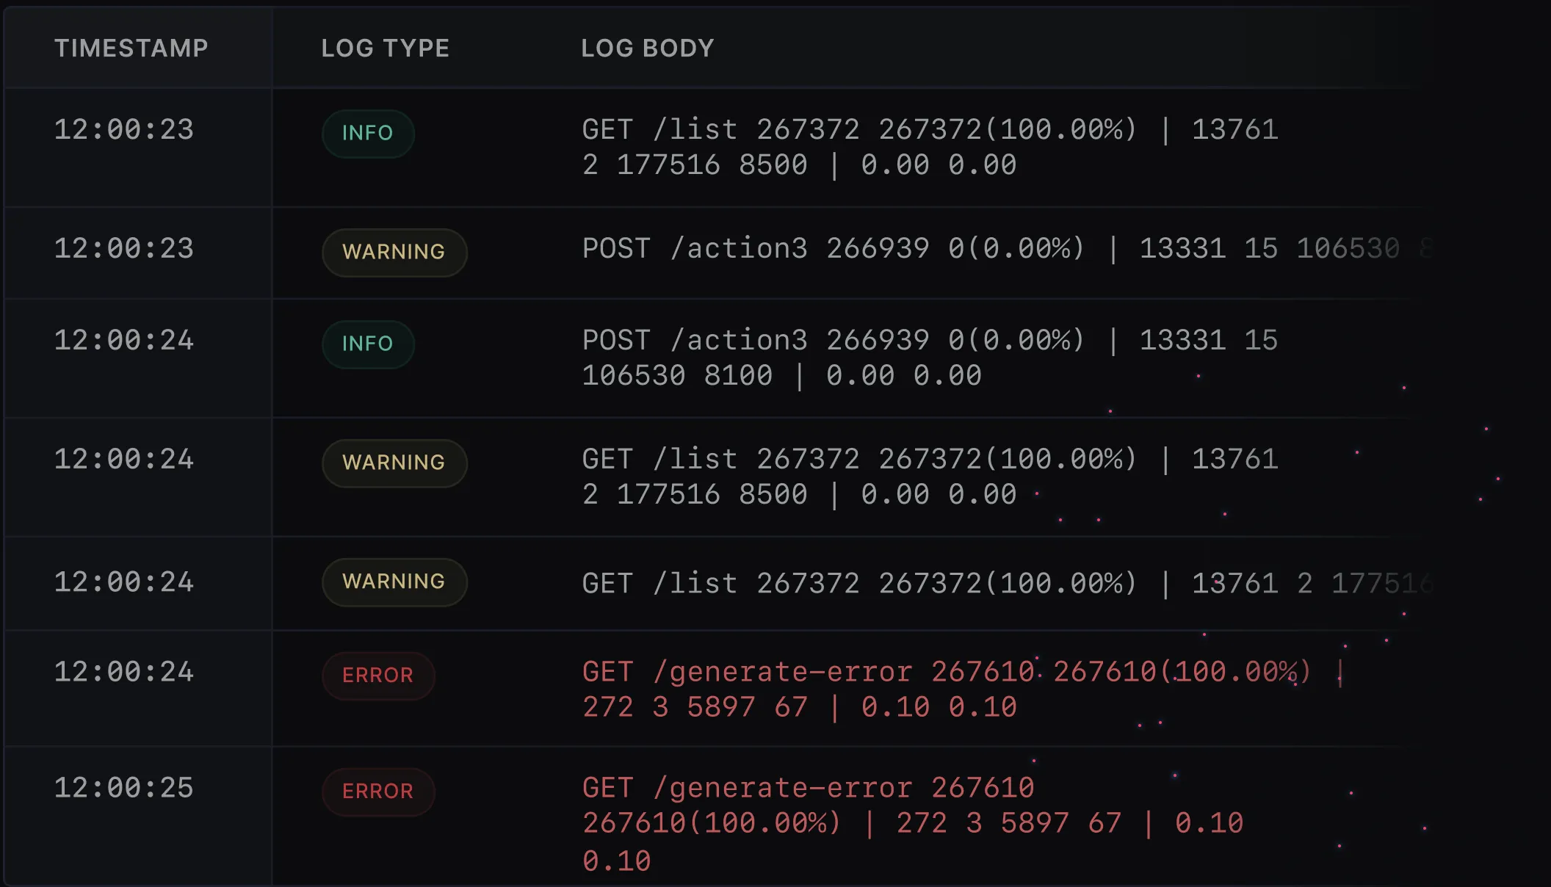Click the LOG TYPE column header
This screenshot has width=1551, height=887.
(x=385, y=48)
